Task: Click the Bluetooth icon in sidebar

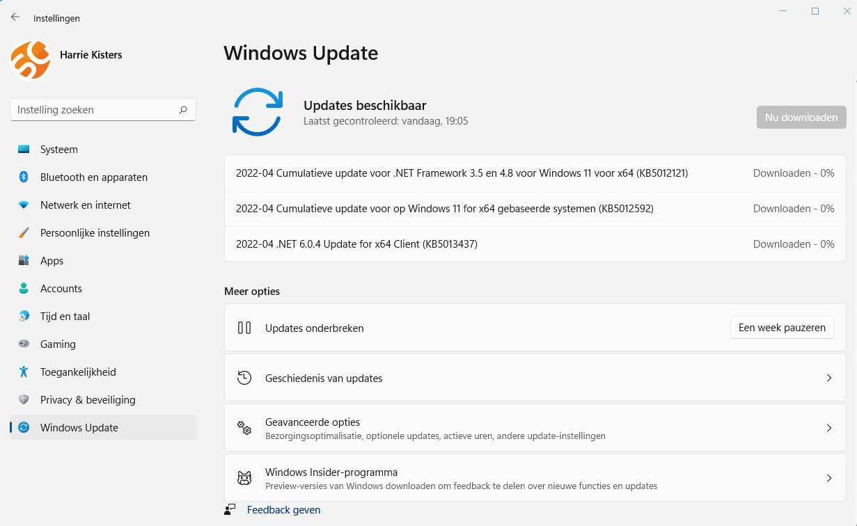Action: point(24,177)
